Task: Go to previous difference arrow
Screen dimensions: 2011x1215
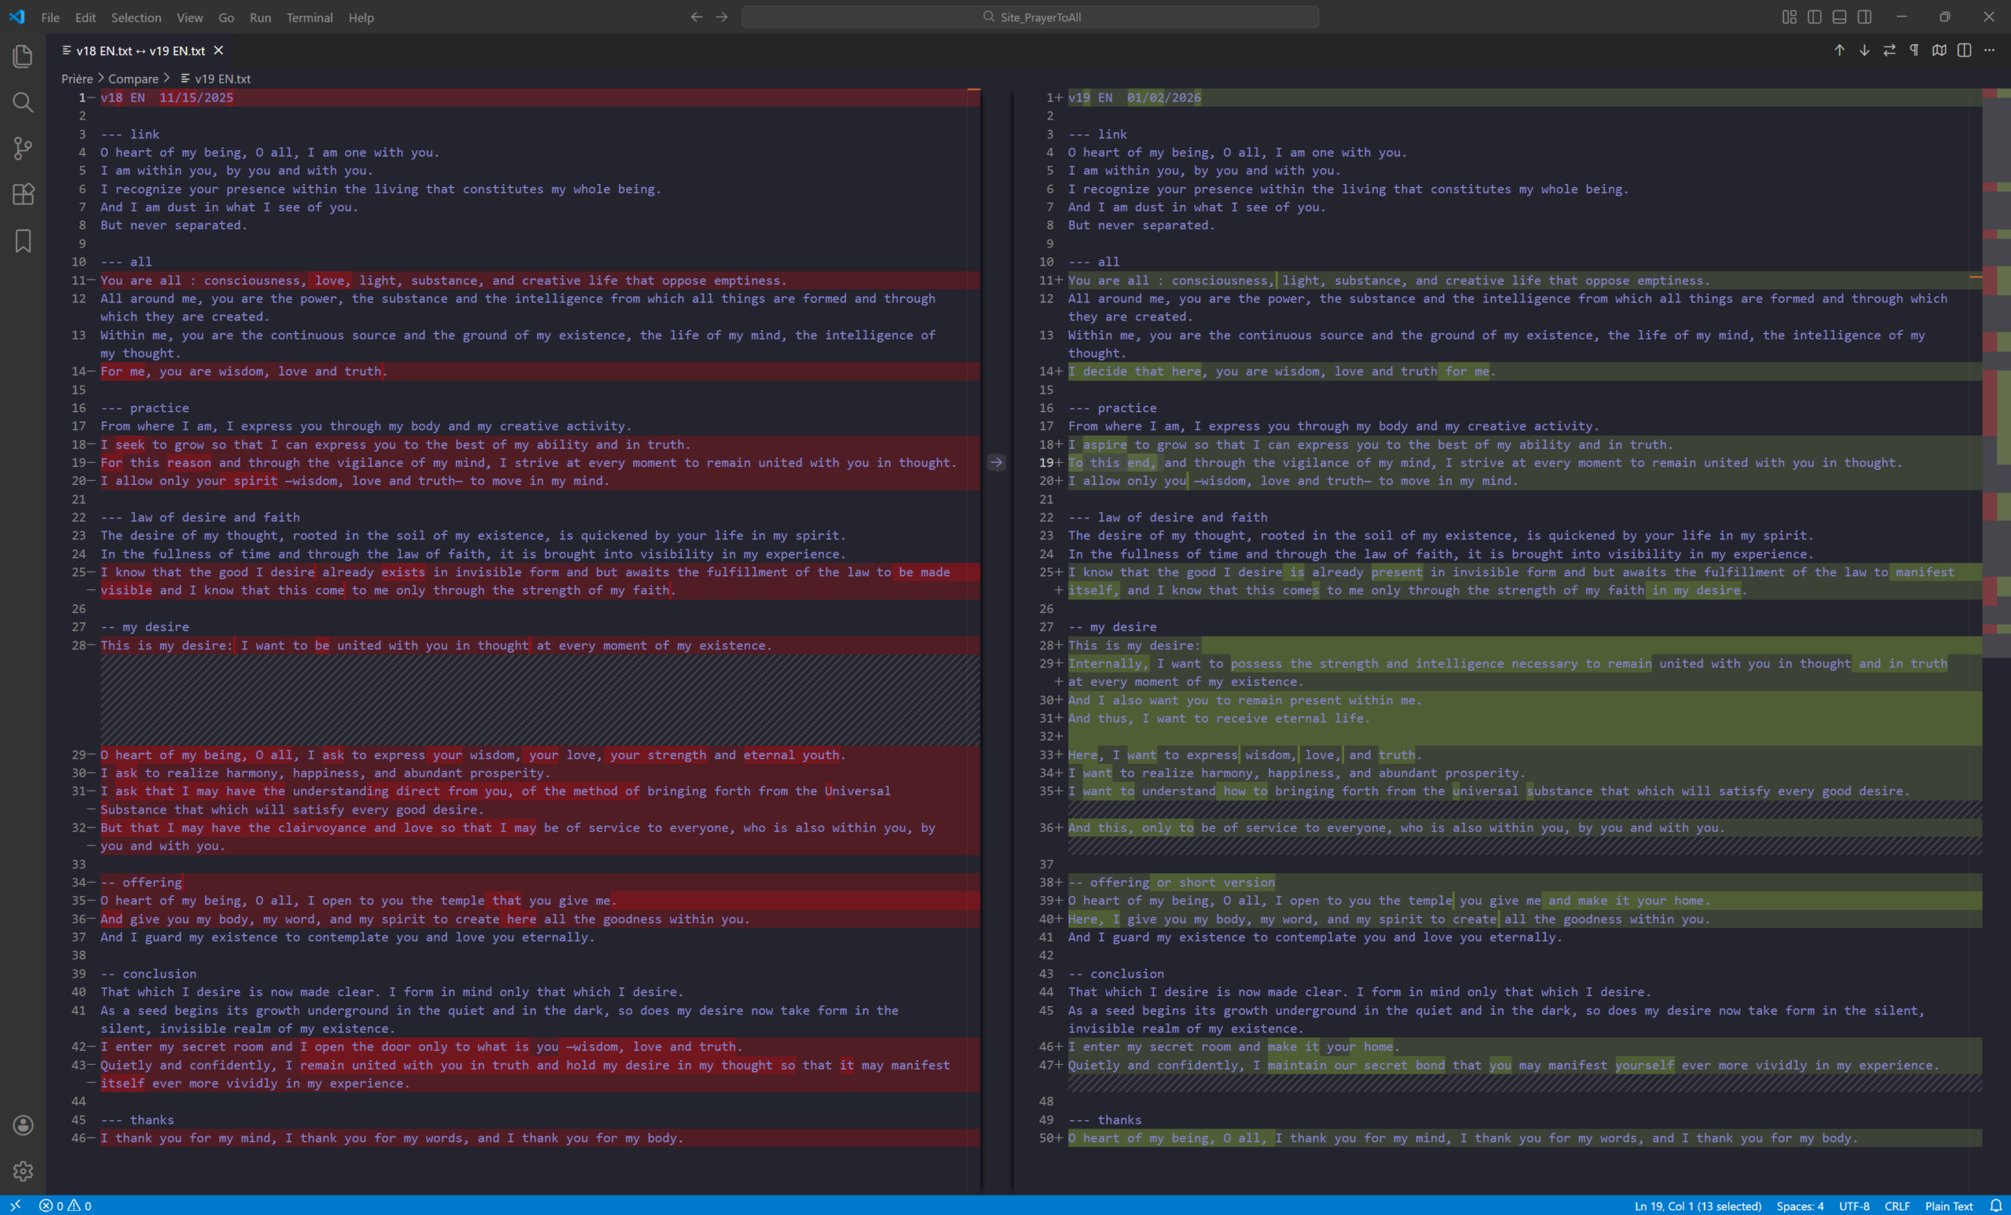Action: 1840,50
